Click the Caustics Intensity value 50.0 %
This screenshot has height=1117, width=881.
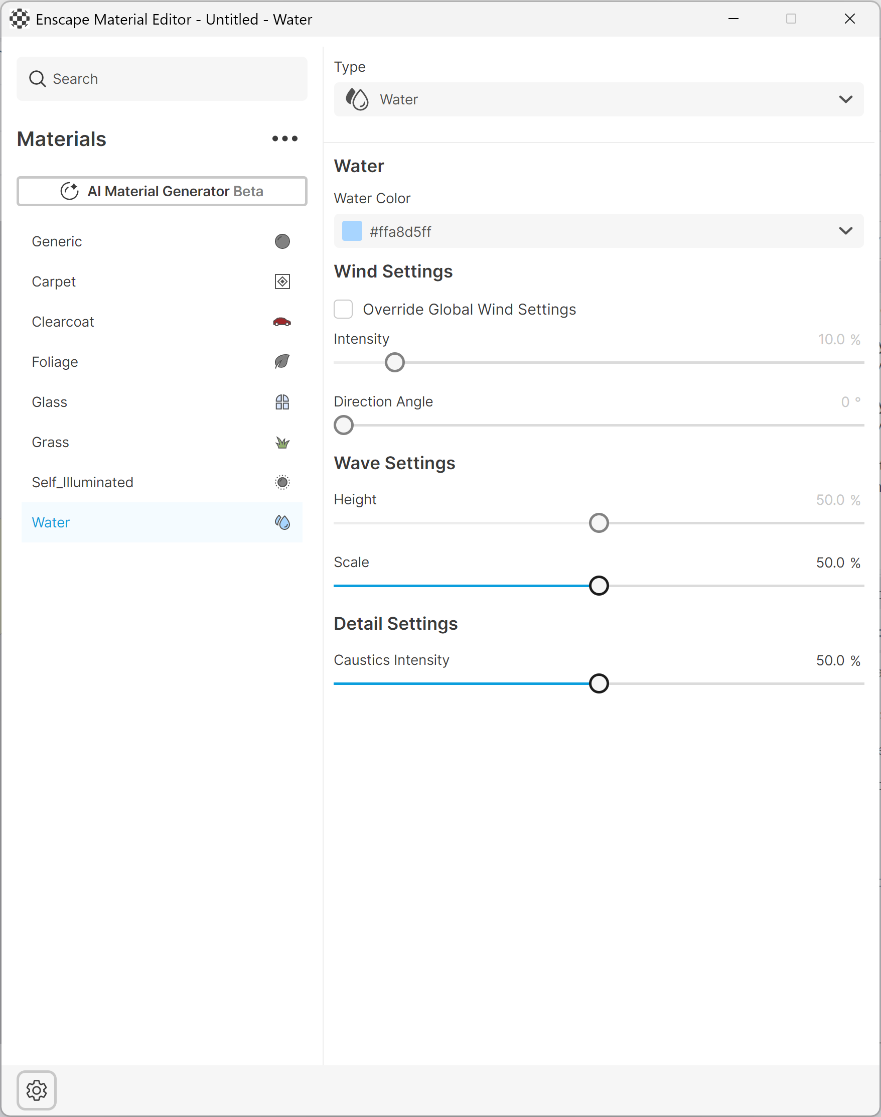[x=838, y=660]
